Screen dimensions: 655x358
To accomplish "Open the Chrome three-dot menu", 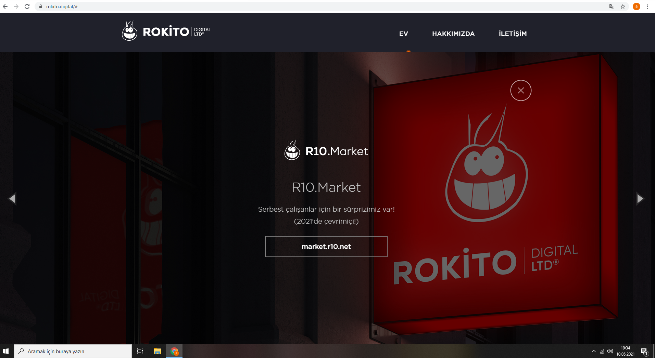I will click(x=647, y=6).
